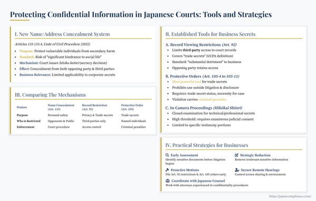The width and height of the screenshot is (316, 201).
Task: Click the 'Effect:' bullet about concealment
Action: click(x=67, y=69)
